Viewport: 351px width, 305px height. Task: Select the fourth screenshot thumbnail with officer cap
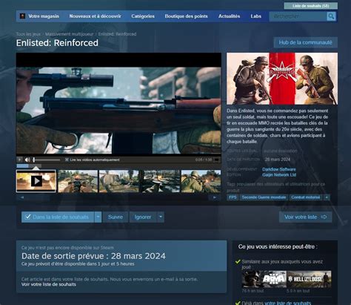pyautogui.click(x=160, y=181)
